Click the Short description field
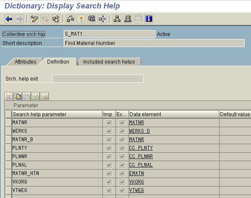Image resolution: width=251 pixels, height=198 pixels. [x=154, y=43]
